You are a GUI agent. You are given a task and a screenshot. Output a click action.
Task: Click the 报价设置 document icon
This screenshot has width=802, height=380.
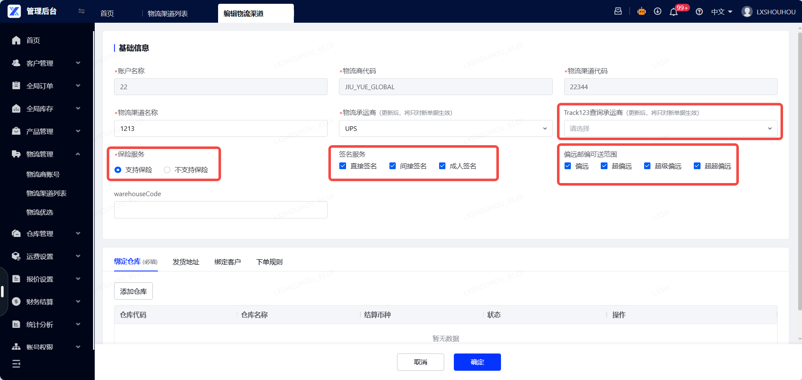[16, 279]
